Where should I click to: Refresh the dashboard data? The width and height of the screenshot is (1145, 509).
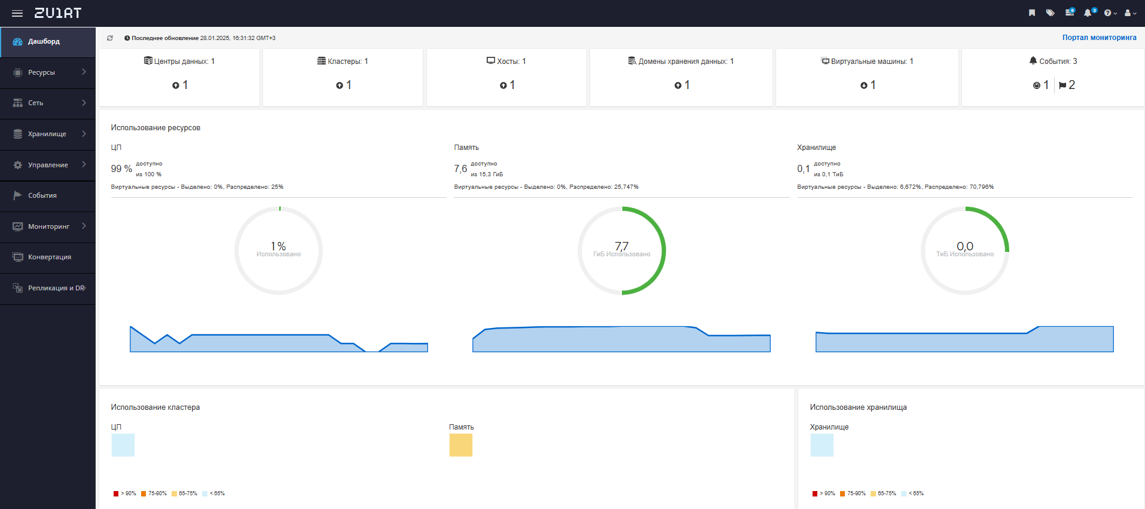coord(110,38)
